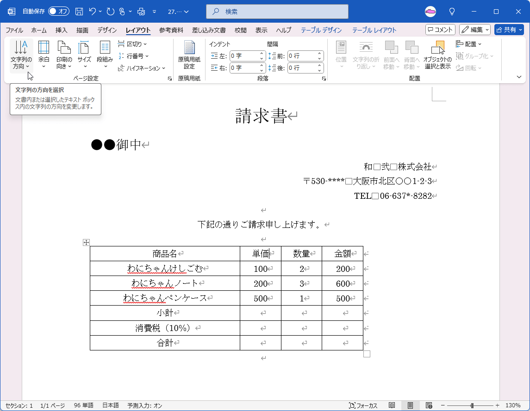The width and height of the screenshot is (530, 411).
Task: Open the Comments (コメント) panel
Action: point(440,29)
